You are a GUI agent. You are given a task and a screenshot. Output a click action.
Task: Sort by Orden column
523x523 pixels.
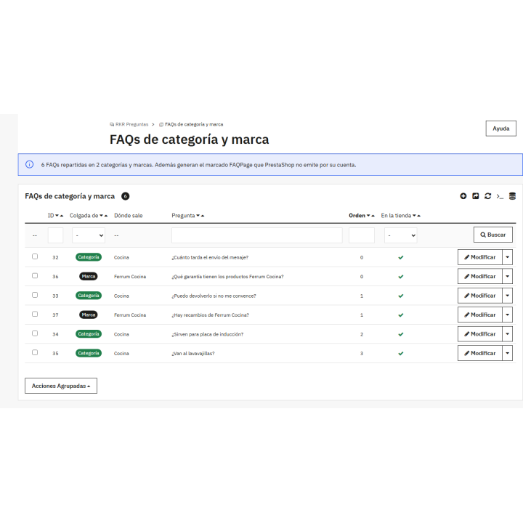[x=357, y=216]
